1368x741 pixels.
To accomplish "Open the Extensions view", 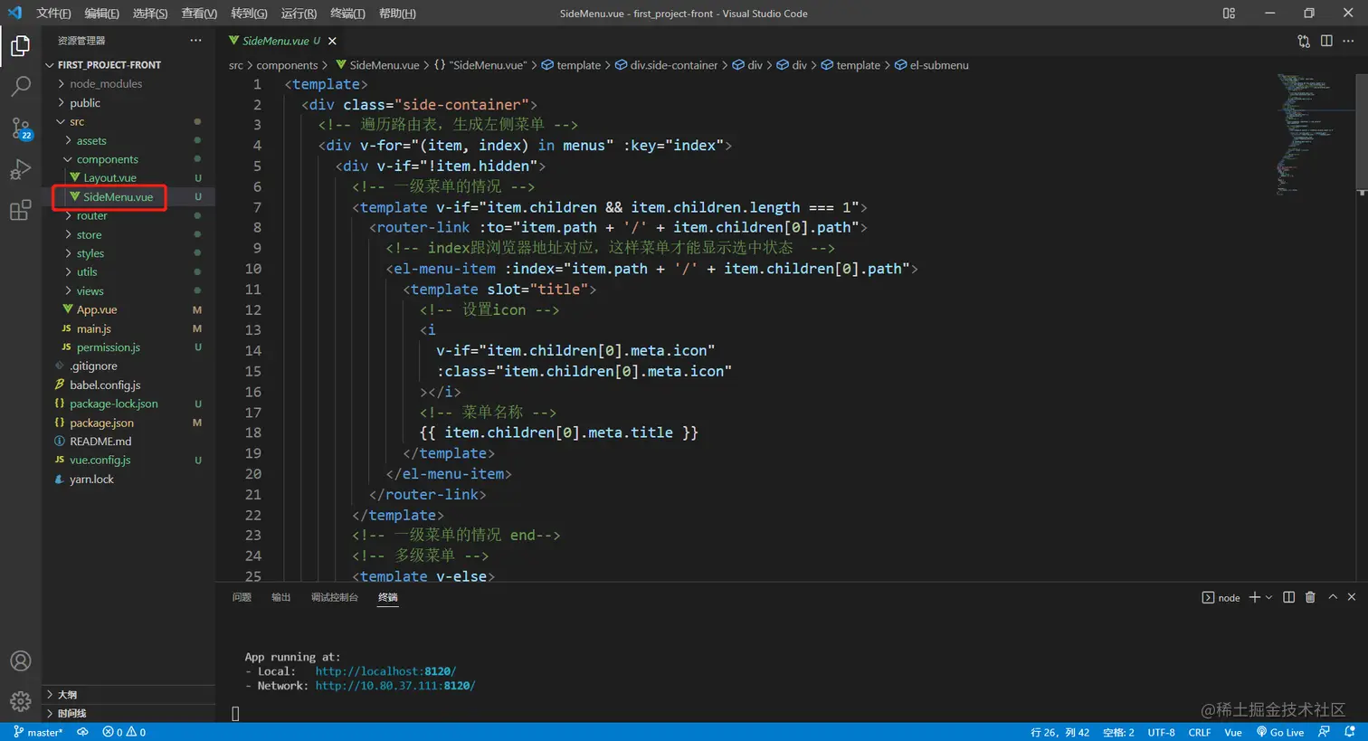I will (x=20, y=211).
